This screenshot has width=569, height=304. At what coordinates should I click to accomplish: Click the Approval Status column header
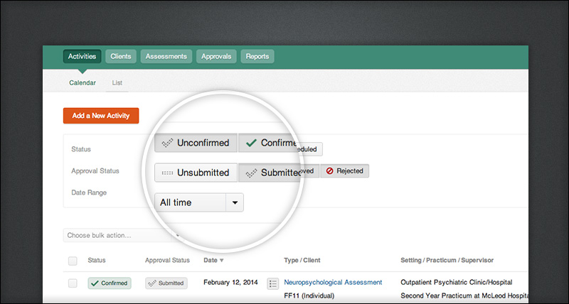[167, 260]
